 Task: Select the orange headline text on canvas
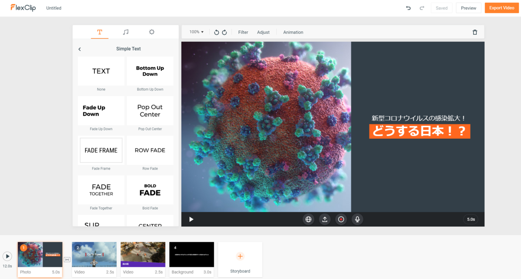419,131
